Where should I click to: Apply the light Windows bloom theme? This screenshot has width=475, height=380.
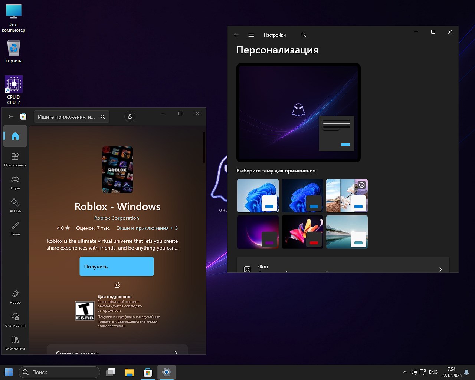258,196
